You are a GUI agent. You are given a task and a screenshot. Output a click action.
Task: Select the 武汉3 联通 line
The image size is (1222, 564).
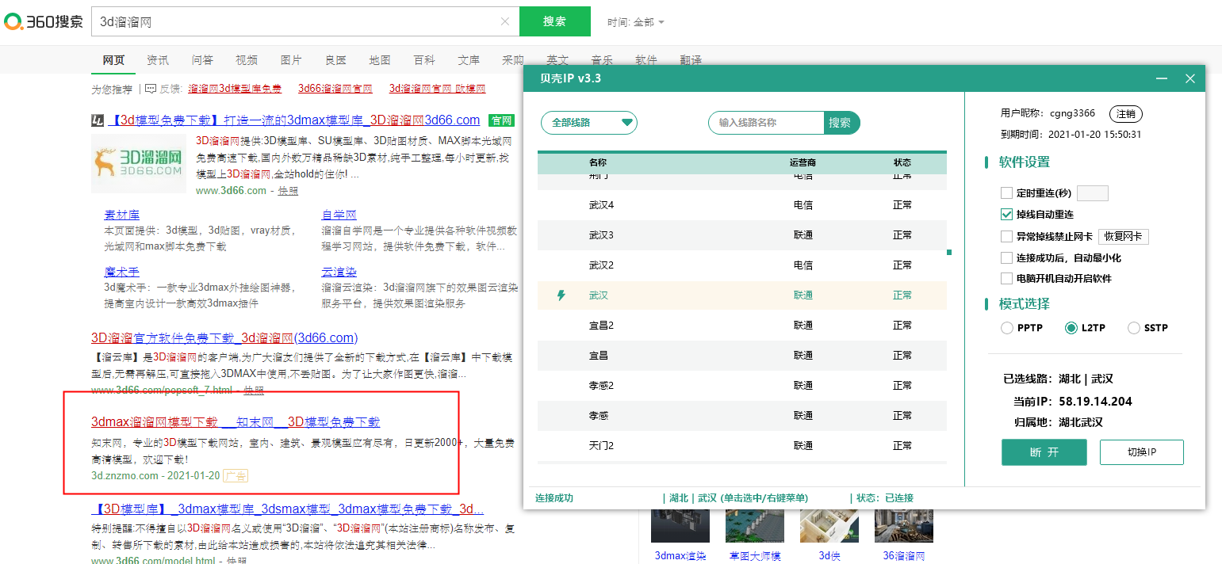point(742,235)
